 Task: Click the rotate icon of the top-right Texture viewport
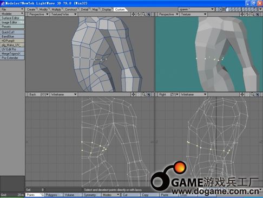[x=247, y=14]
